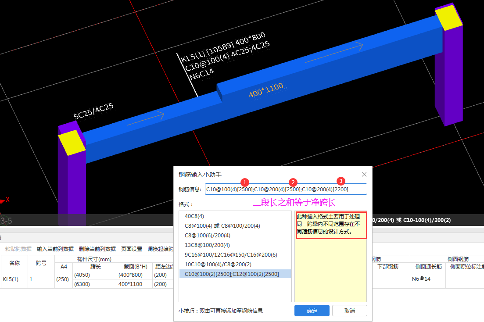Click the span number cell 1

pyautogui.click(x=41, y=279)
